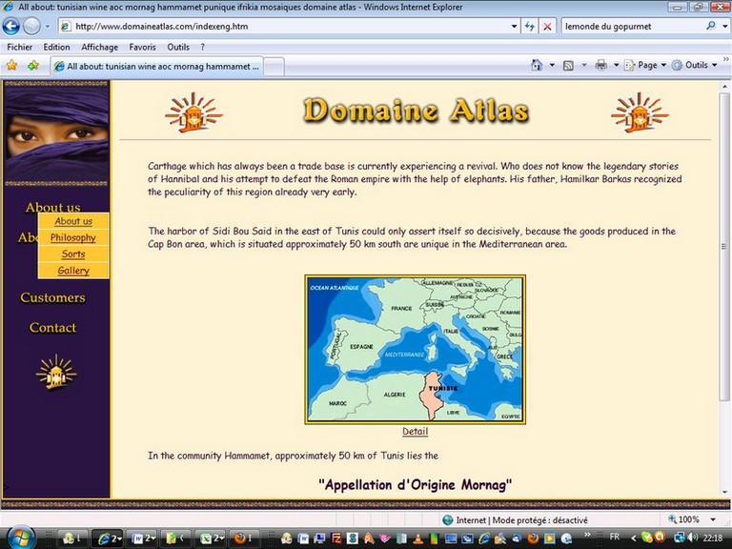732x549 pixels.
Task: Open the Affichage menu
Action: [99, 47]
